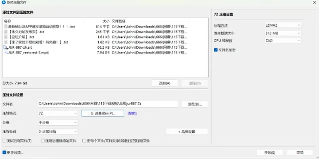This screenshot has width=319, height=159.
Task: Open the 分卷 不分卷 dropdown
Action: 57,122
